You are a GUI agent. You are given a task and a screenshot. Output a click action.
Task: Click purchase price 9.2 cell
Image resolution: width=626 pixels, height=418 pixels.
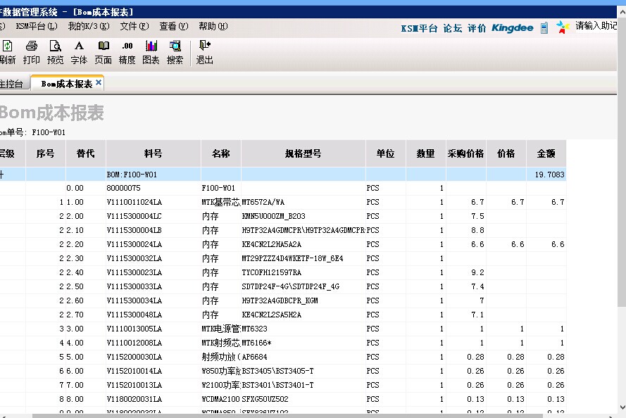(x=466, y=272)
